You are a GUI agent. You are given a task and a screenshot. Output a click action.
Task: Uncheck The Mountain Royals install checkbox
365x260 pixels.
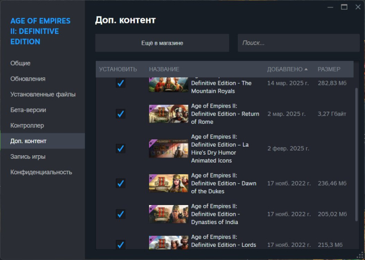[x=120, y=83]
